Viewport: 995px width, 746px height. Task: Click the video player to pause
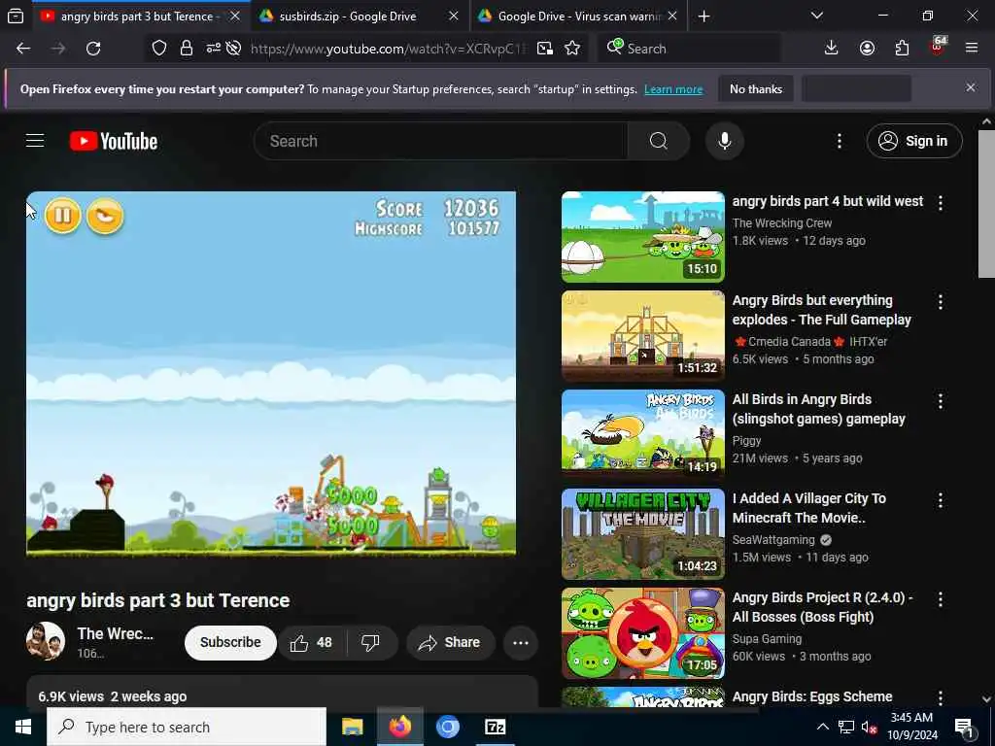click(x=271, y=374)
